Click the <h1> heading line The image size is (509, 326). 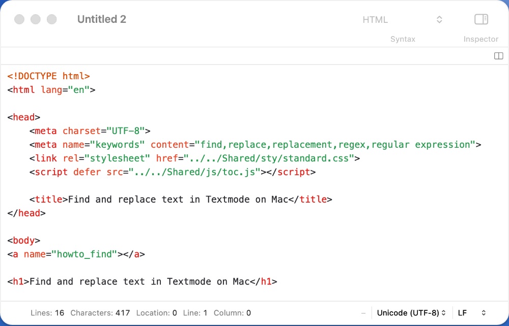coord(142,282)
